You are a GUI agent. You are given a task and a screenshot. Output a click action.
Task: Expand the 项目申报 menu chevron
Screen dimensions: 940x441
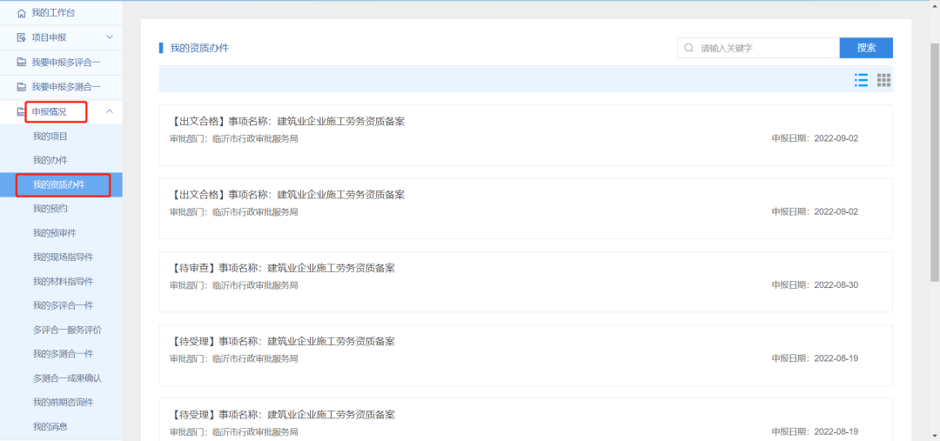point(110,37)
